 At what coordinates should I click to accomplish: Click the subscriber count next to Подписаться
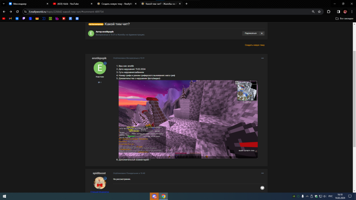(262, 33)
